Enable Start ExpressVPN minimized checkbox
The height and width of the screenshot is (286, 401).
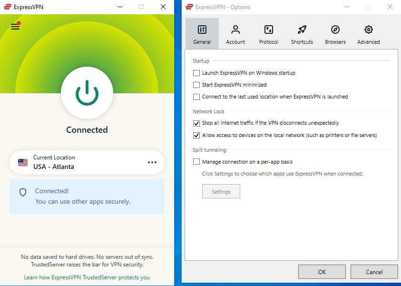point(196,85)
